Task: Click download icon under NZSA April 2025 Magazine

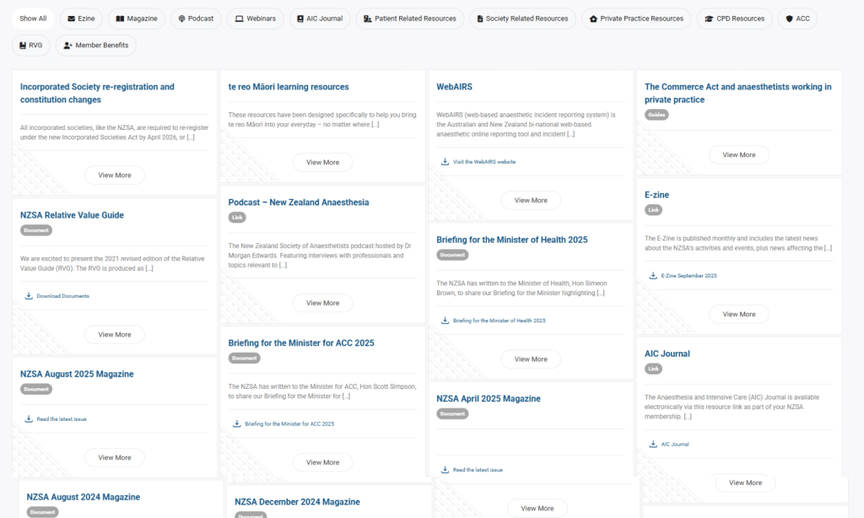Action: [445, 470]
